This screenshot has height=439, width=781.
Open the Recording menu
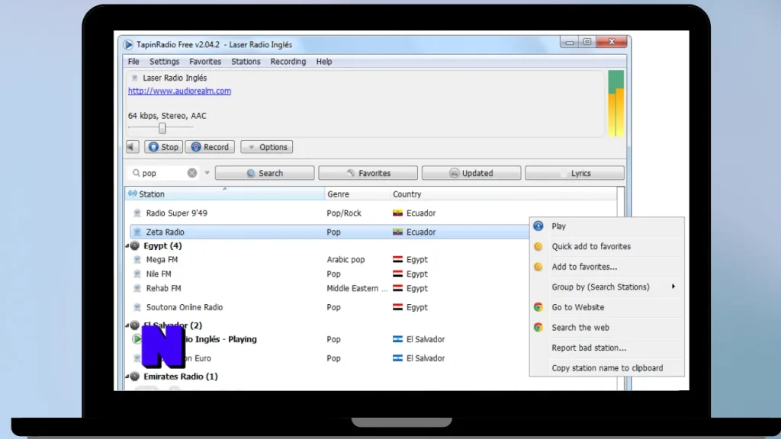tap(288, 62)
